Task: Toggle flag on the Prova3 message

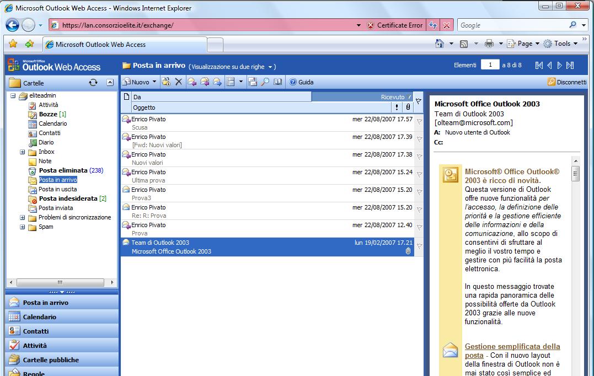Action: tap(419, 192)
